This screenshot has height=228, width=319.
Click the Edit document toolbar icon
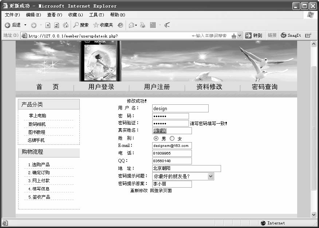click(x=153, y=25)
